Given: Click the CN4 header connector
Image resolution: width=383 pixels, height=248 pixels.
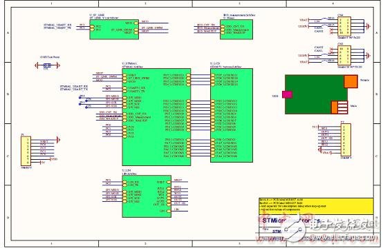Looking at the screenshot, I should coord(344,26).
